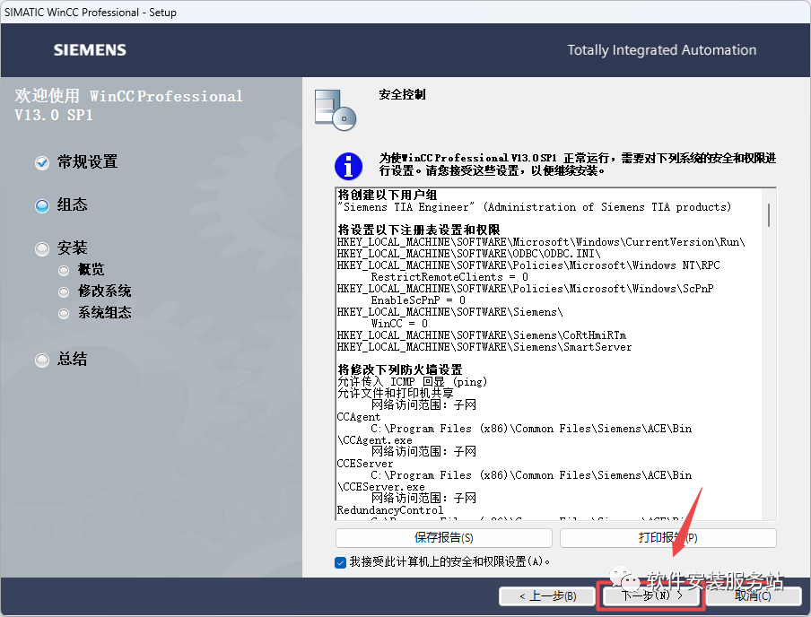The height and width of the screenshot is (617, 811).
Task: Click line RestrictRemoteClients = 0
Action: [x=449, y=277]
